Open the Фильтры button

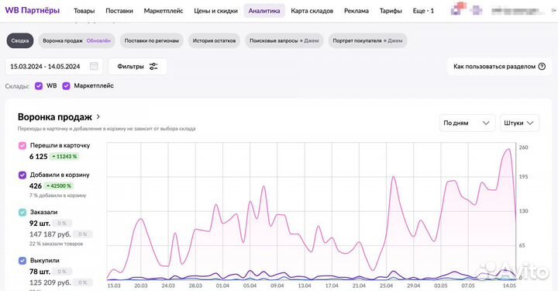[138, 66]
